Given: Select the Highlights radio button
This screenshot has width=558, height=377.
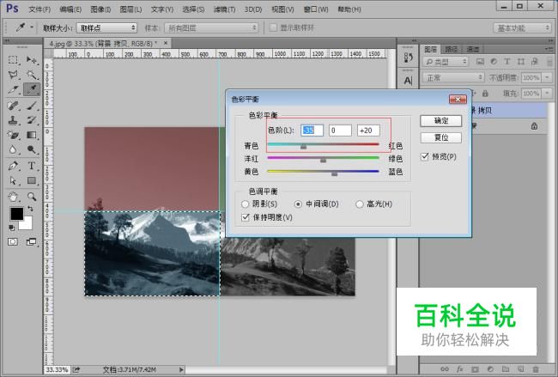Looking at the screenshot, I should tap(360, 204).
